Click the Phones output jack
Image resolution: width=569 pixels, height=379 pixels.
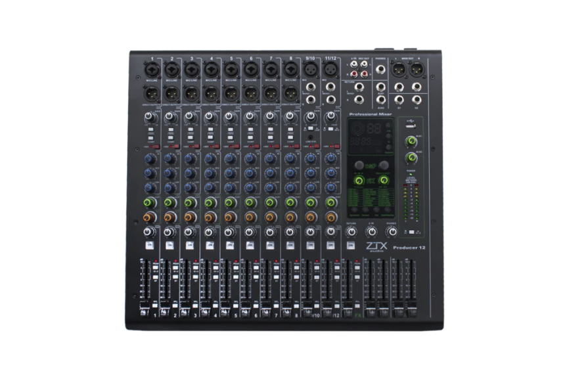tap(380, 69)
